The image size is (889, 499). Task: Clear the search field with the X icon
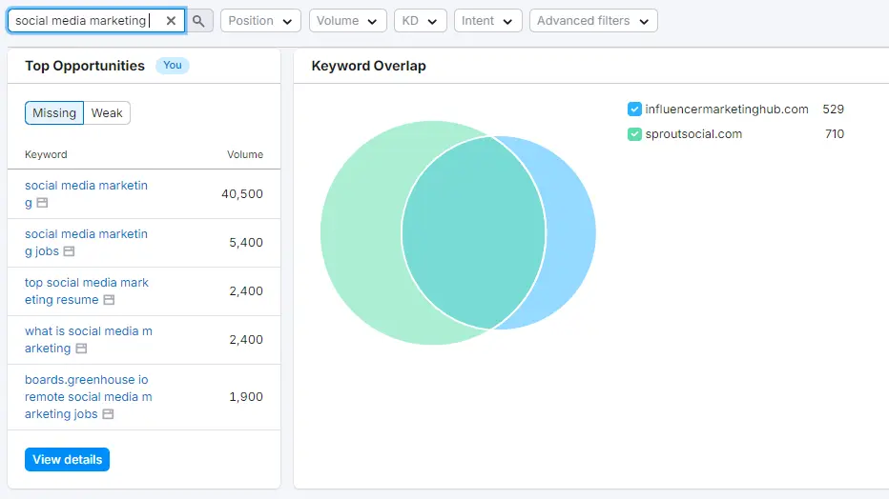pos(171,21)
